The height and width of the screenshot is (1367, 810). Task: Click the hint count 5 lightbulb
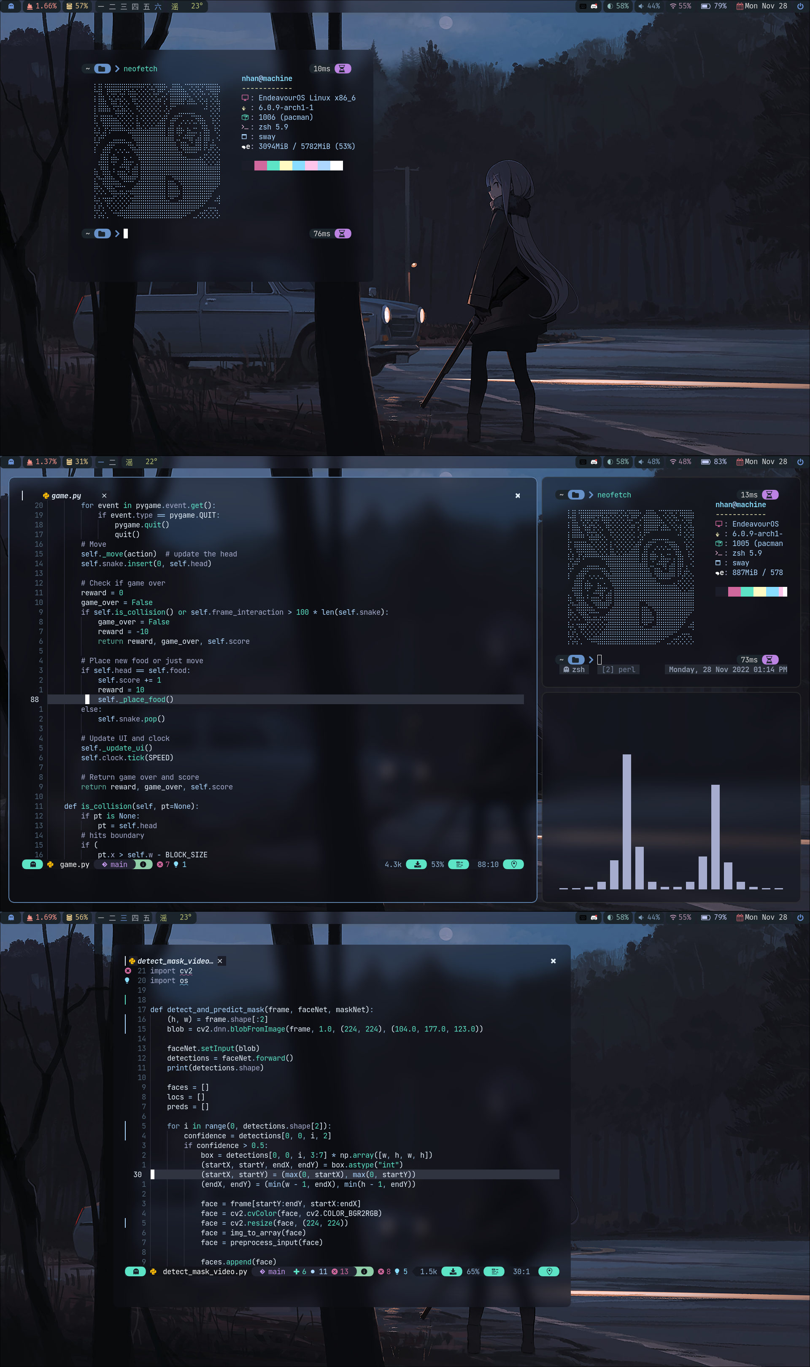(401, 1272)
